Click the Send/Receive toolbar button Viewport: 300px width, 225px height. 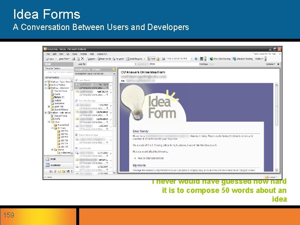point(134,59)
